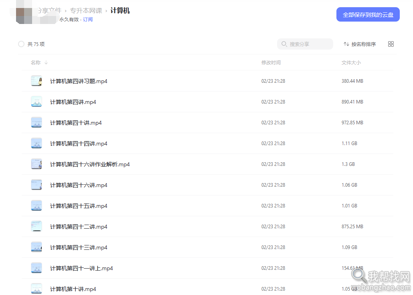Open file 计算机第十讲.mp4
This screenshot has height=295, width=413.
73,289
